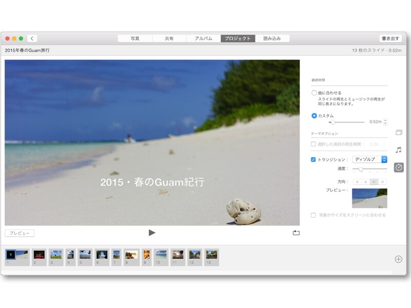
Task: Go back using the back arrow
Action: coord(32,38)
